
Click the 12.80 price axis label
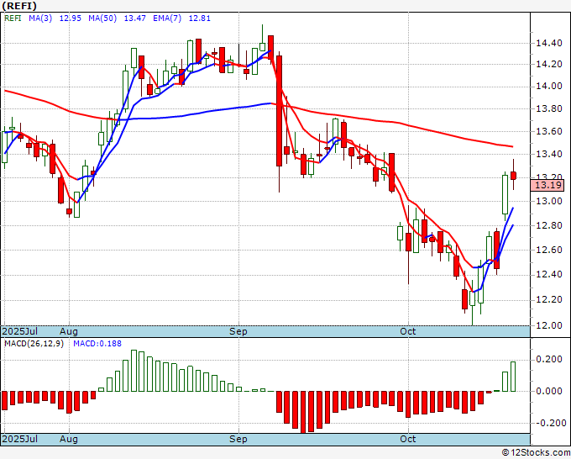(x=549, y=225)
